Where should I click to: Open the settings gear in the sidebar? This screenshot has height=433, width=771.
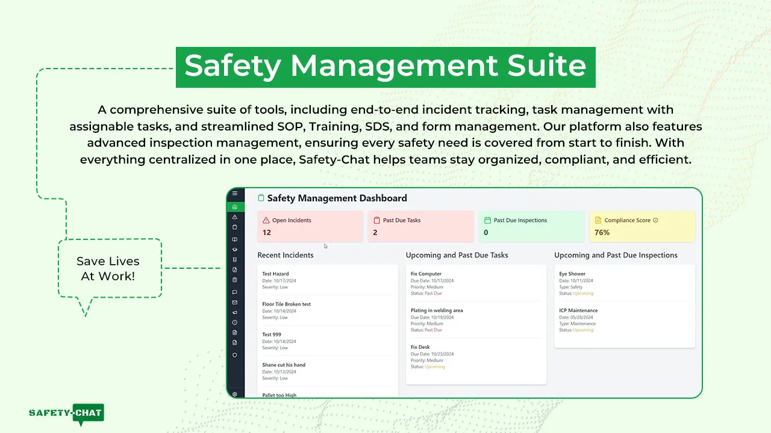tap(235, 395)
